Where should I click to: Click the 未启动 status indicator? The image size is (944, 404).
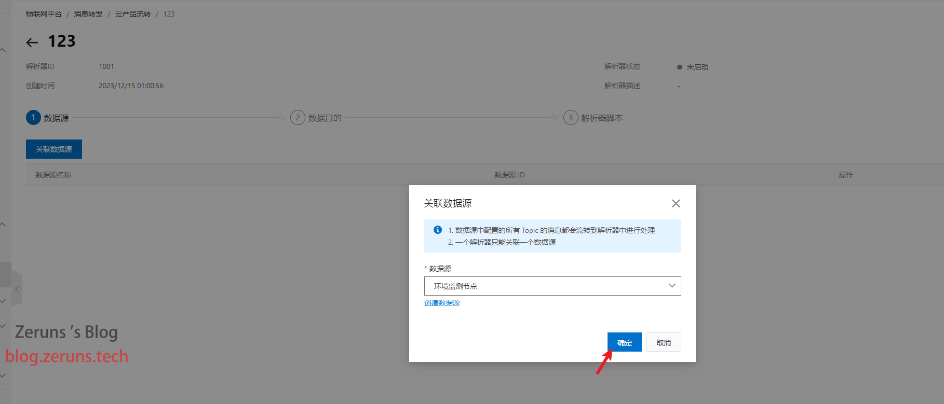[x=693, y=67]
